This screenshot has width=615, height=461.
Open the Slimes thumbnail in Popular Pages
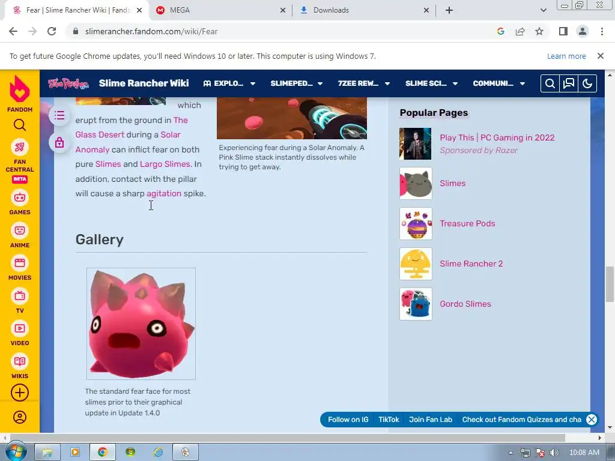[416, 184]
